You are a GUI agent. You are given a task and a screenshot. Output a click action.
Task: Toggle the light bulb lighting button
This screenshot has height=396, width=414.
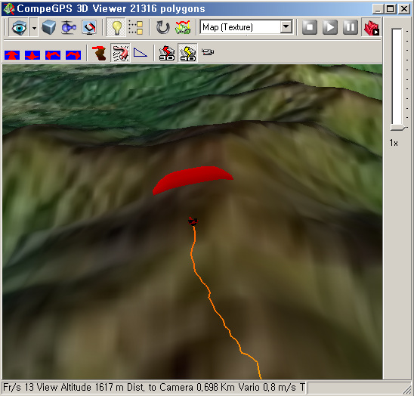[116, 27]
